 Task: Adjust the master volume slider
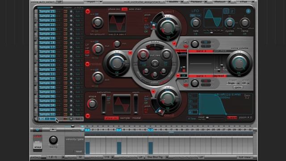52,8
